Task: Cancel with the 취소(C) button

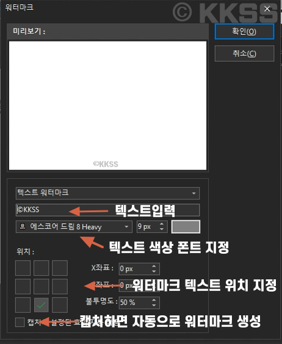Action: pos(244,53)
